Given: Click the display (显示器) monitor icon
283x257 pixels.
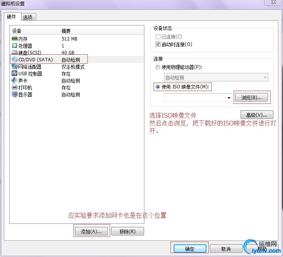Looking at the screenshot, I should pyautogui.click(x=15, y=94).
